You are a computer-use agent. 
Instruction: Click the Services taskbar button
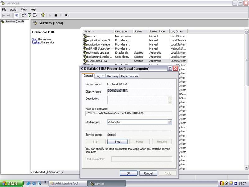click(106, 183)
